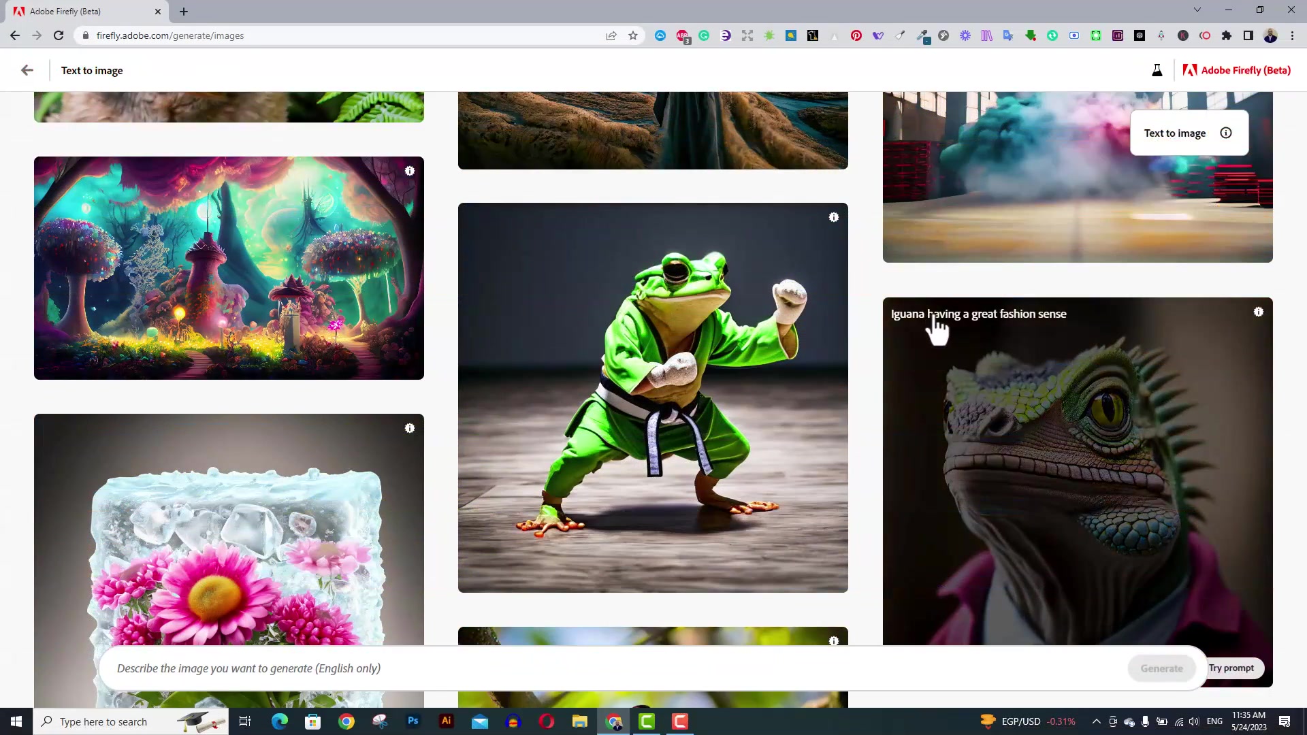Open the red Camtasia recorder taskbar icon
Viewport: 1307px width, 735px height.
(x=680, y=721)
